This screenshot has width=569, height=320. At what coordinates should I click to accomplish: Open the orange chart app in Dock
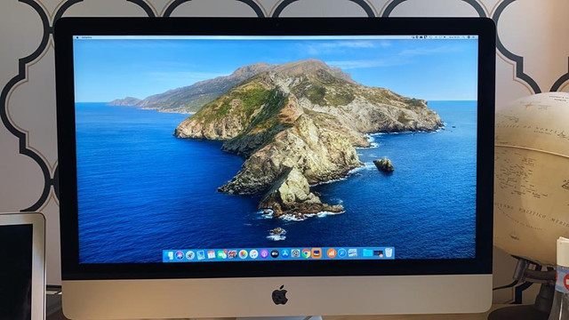pyautogui.click(x=332, y=253)
